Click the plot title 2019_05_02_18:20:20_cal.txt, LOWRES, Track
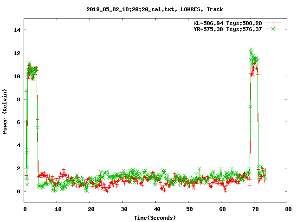 155,9
